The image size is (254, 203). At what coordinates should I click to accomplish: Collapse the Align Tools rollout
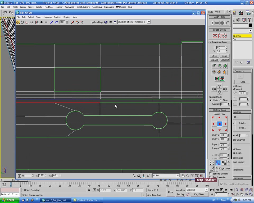pyautogui.click(x=219, y=17)
